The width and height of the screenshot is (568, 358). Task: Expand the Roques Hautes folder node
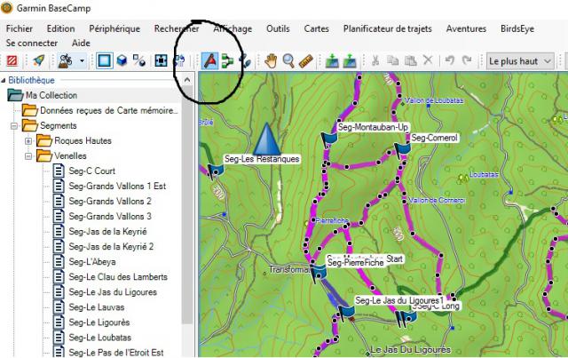28,141
